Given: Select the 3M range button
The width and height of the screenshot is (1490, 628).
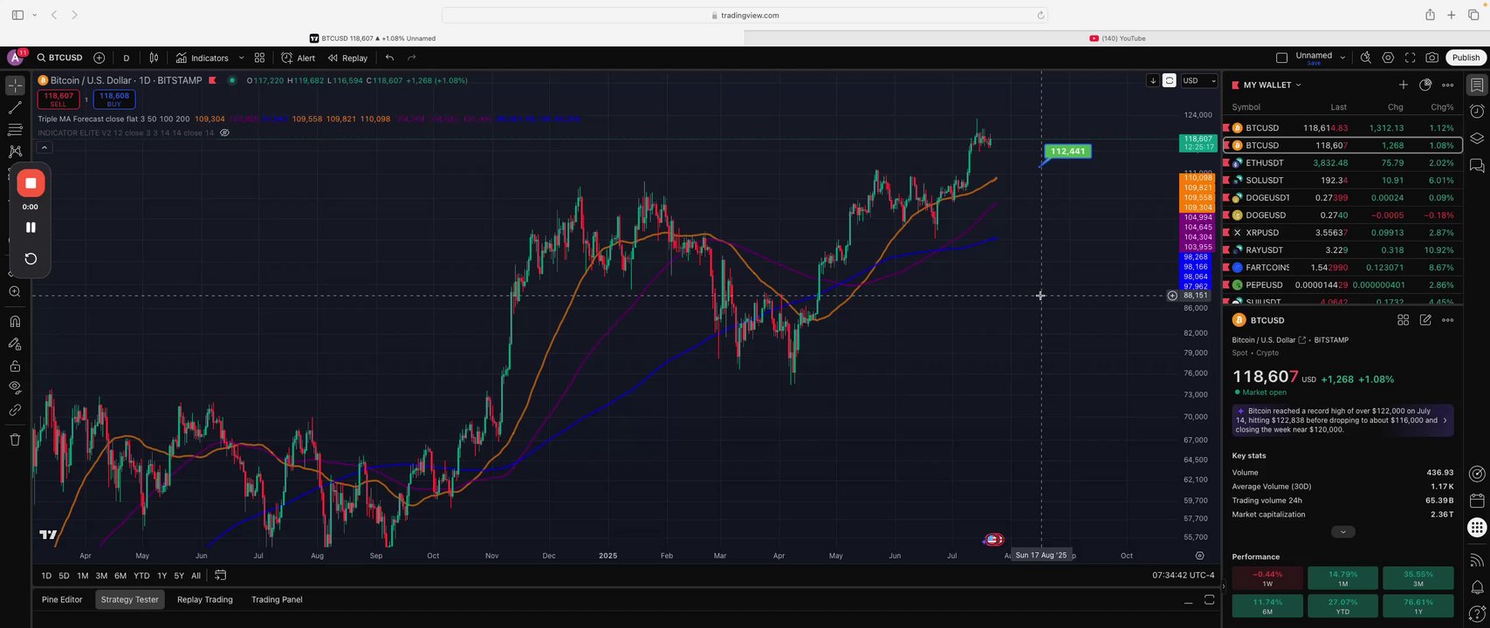Looking at the screenshot, I should (x=101, y=576).
